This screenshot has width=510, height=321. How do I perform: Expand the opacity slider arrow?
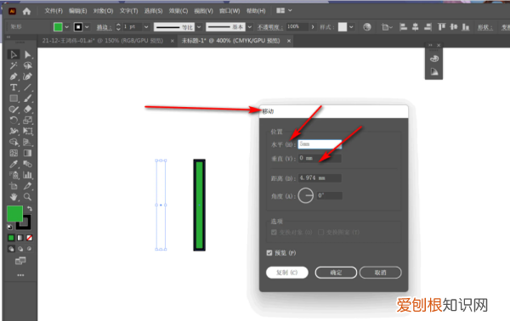(x=313, y=27)
